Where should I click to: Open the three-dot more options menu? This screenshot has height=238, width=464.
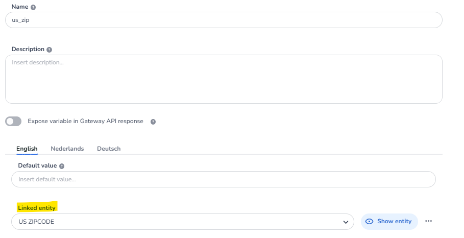pyautogui.click(x=428, y=221)
